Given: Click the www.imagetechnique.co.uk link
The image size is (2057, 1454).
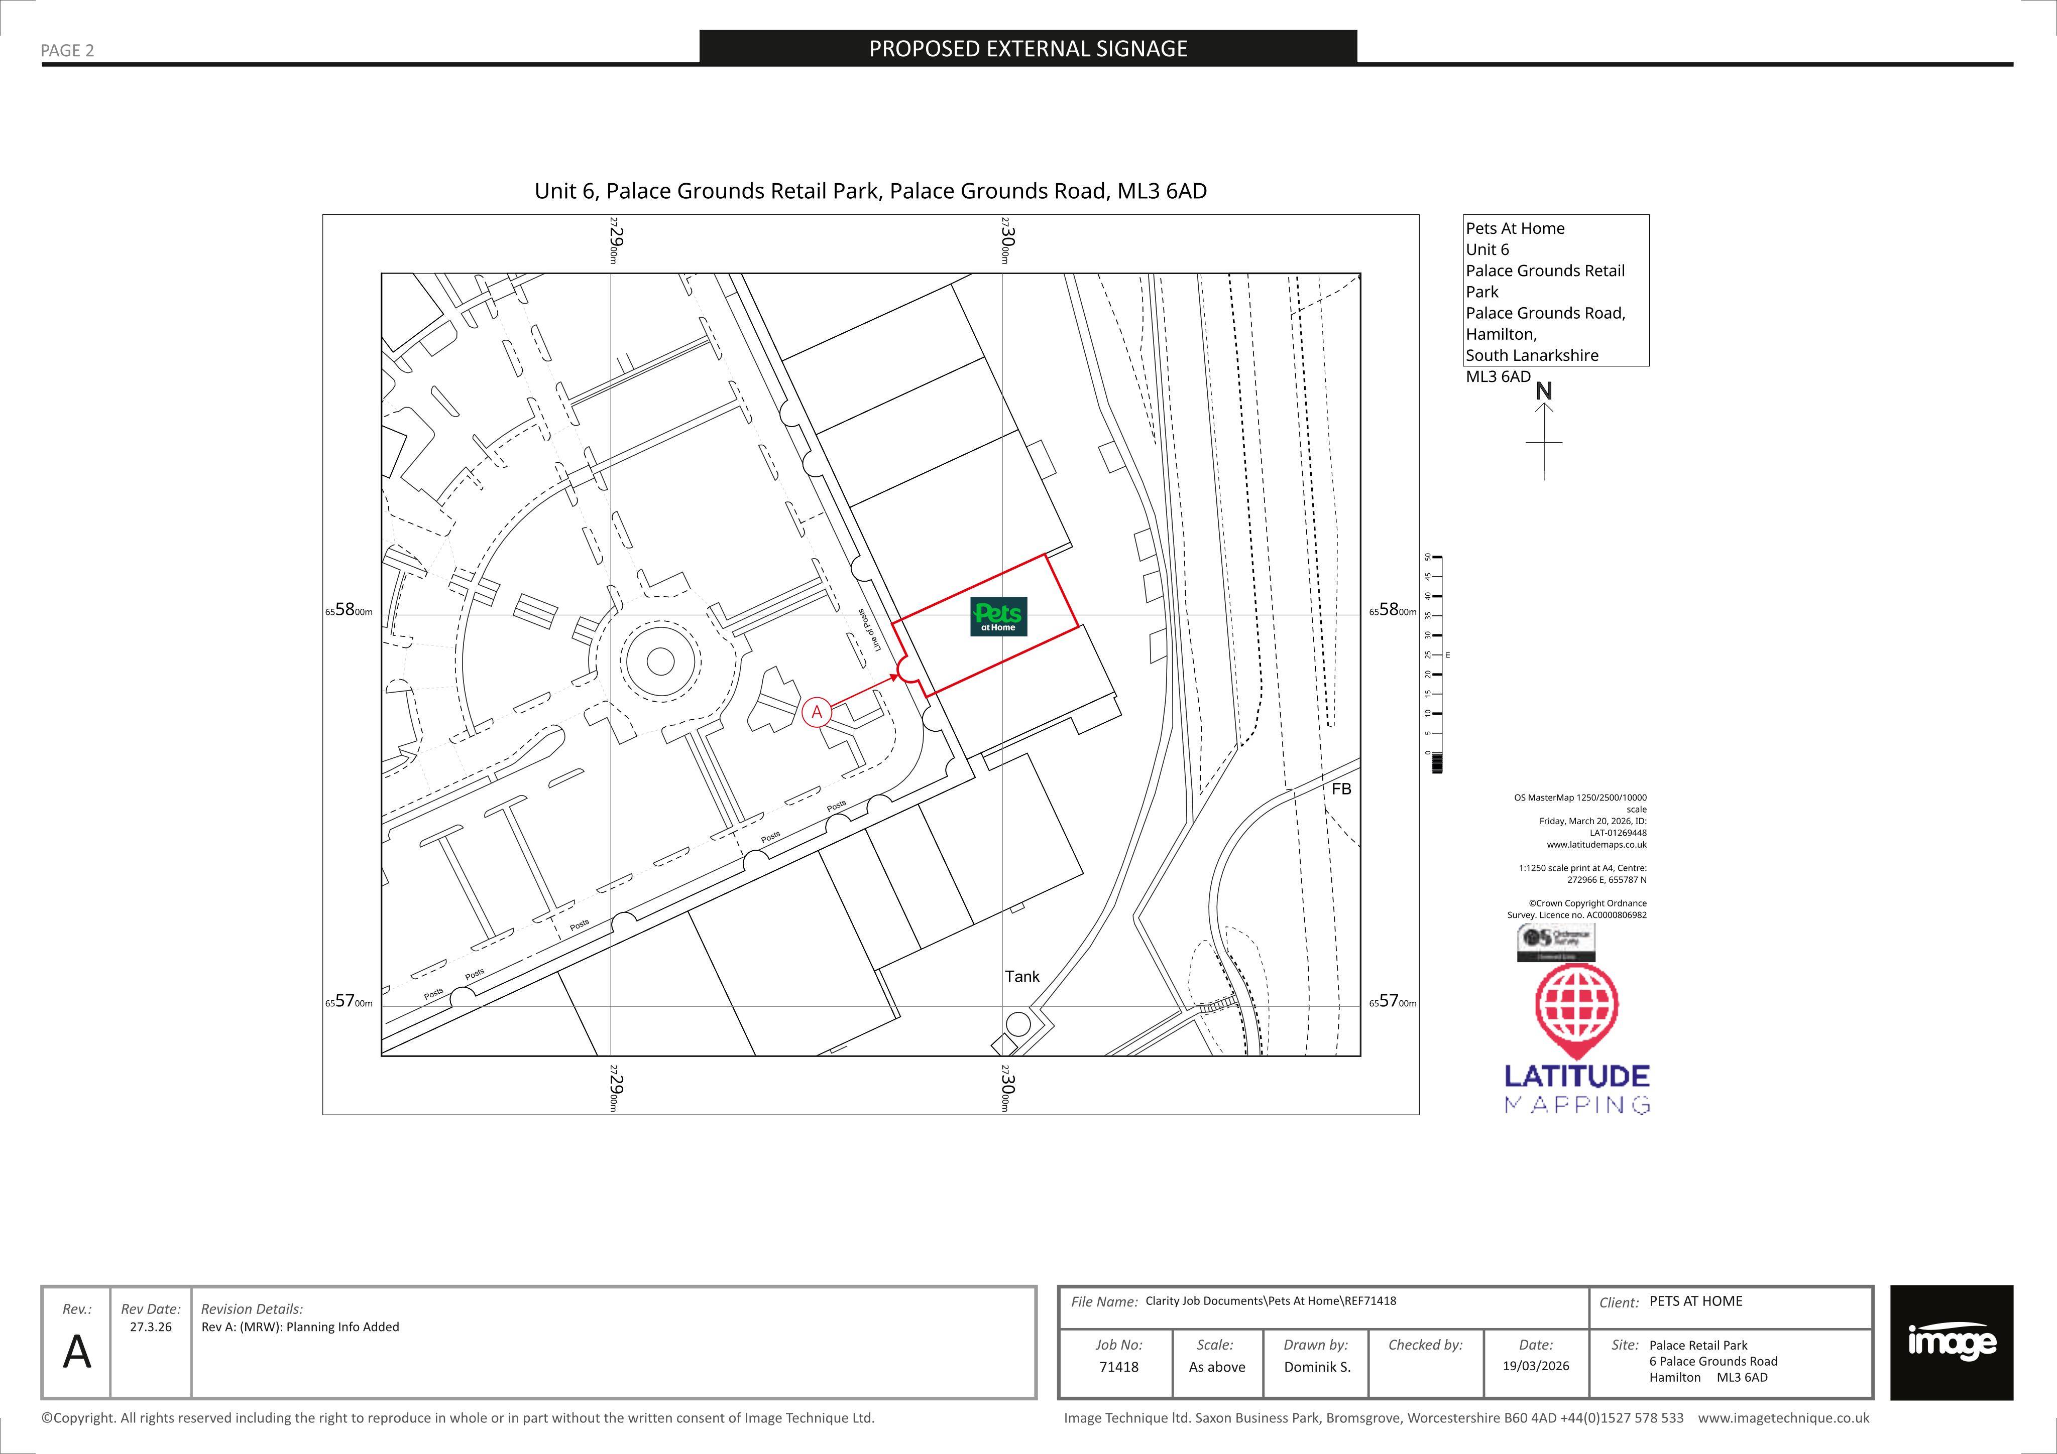Looking at the screenshot, I should [1783, 1418].
